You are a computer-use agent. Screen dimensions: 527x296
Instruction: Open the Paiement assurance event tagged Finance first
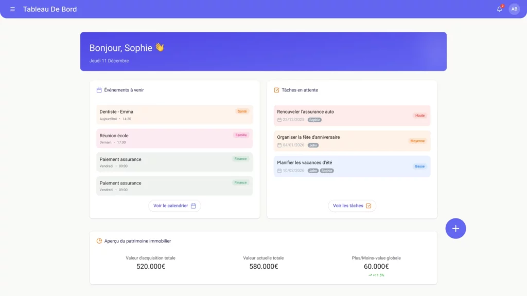174,162
